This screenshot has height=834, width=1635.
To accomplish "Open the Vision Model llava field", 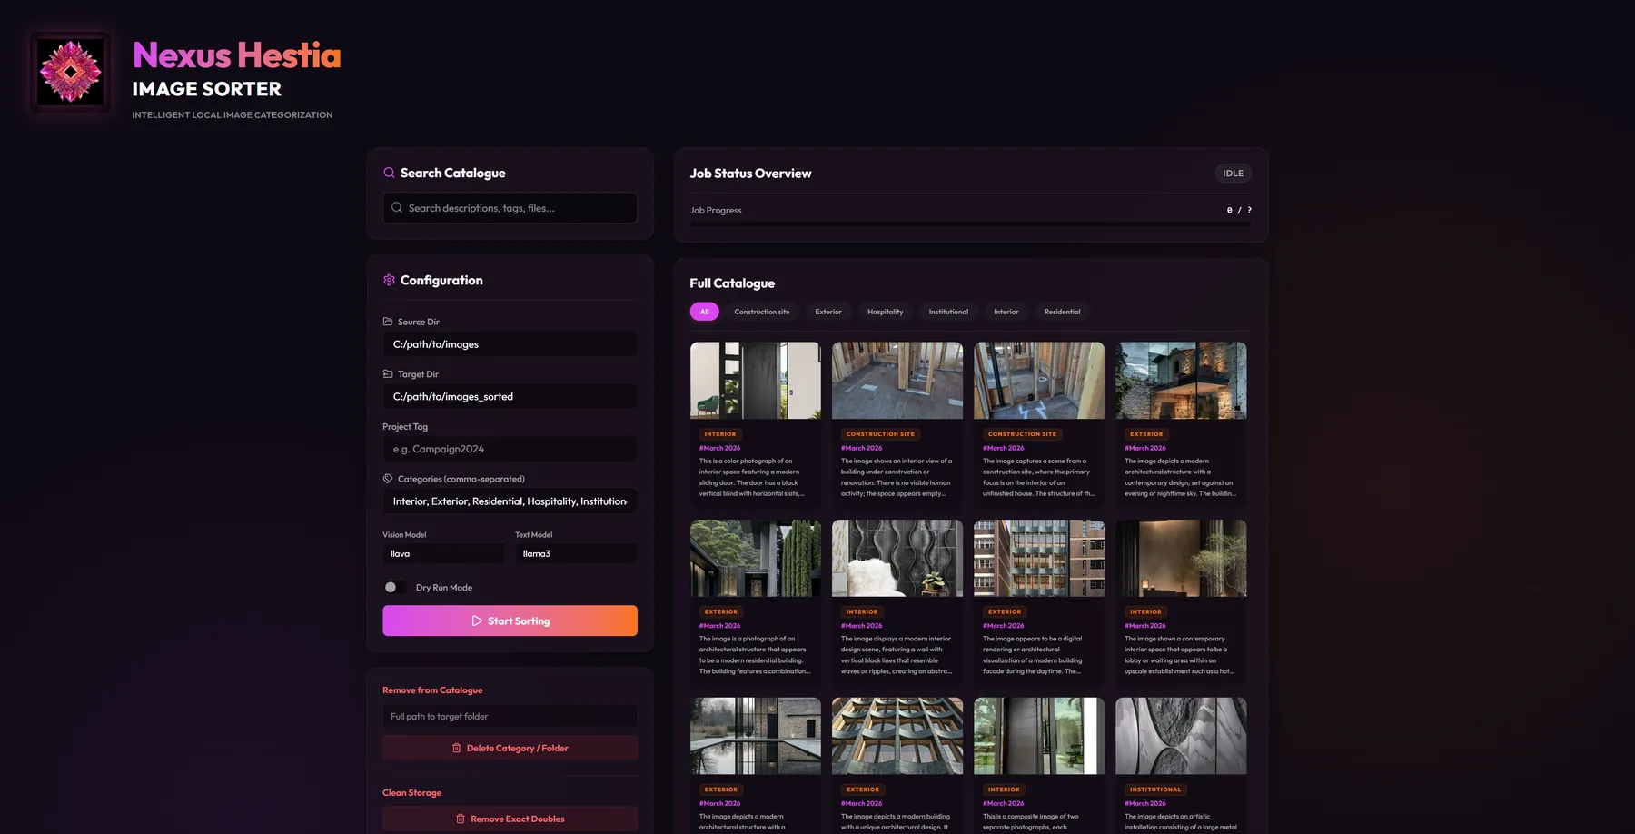I will (443, 553).
